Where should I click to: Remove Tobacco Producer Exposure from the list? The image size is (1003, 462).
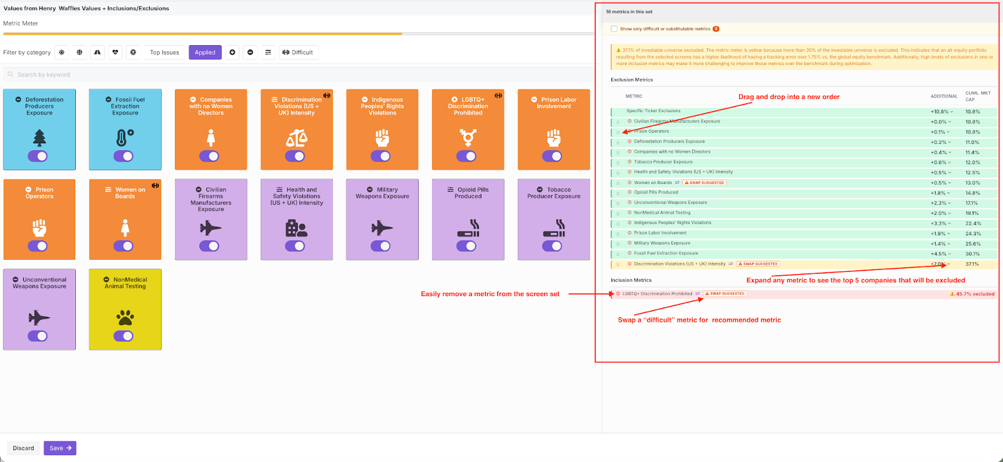click(629, 162)
